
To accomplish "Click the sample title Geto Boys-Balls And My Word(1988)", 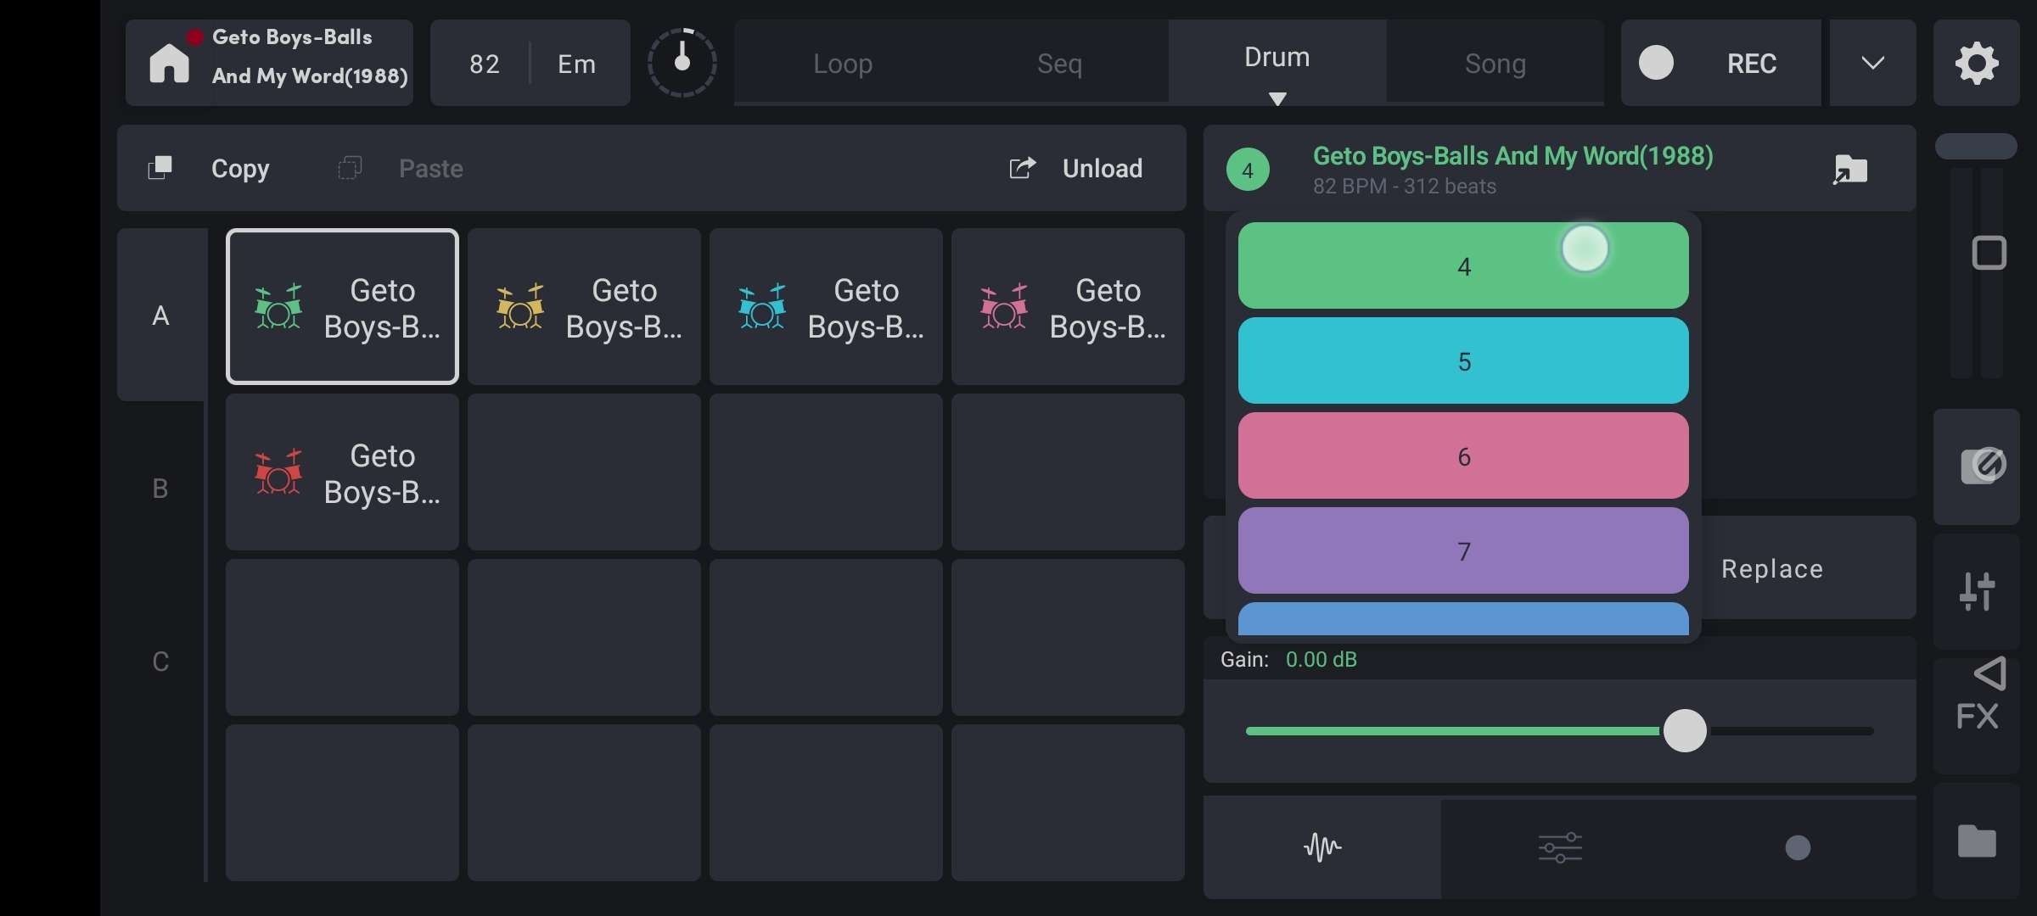I will click(x=1512, y=156).
